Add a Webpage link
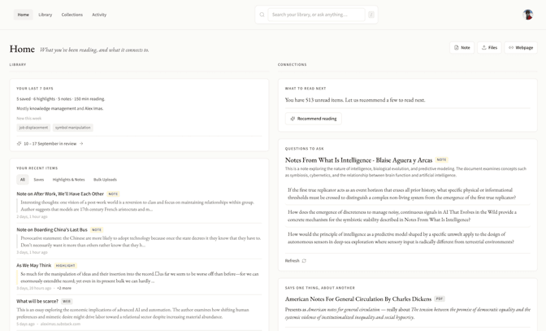This screenshot has width=546, height=331. 521,48
